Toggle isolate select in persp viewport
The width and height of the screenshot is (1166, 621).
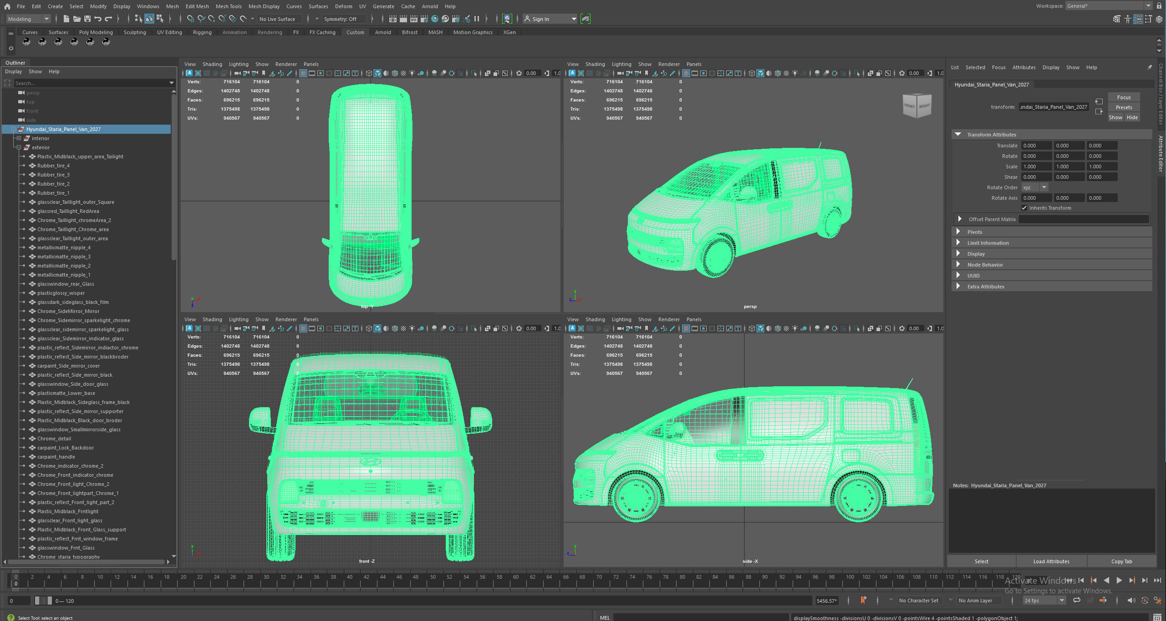(x=857, y=73)
